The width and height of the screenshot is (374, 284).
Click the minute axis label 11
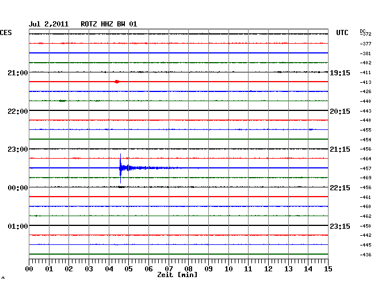pos(248,268)
